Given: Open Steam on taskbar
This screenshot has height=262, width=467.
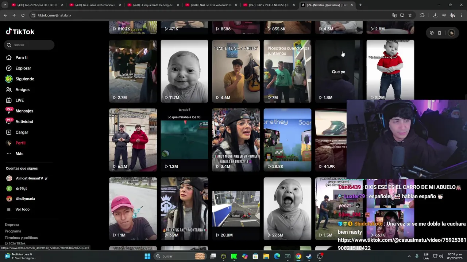Looking at the screenshot, I should click(309, 256).
